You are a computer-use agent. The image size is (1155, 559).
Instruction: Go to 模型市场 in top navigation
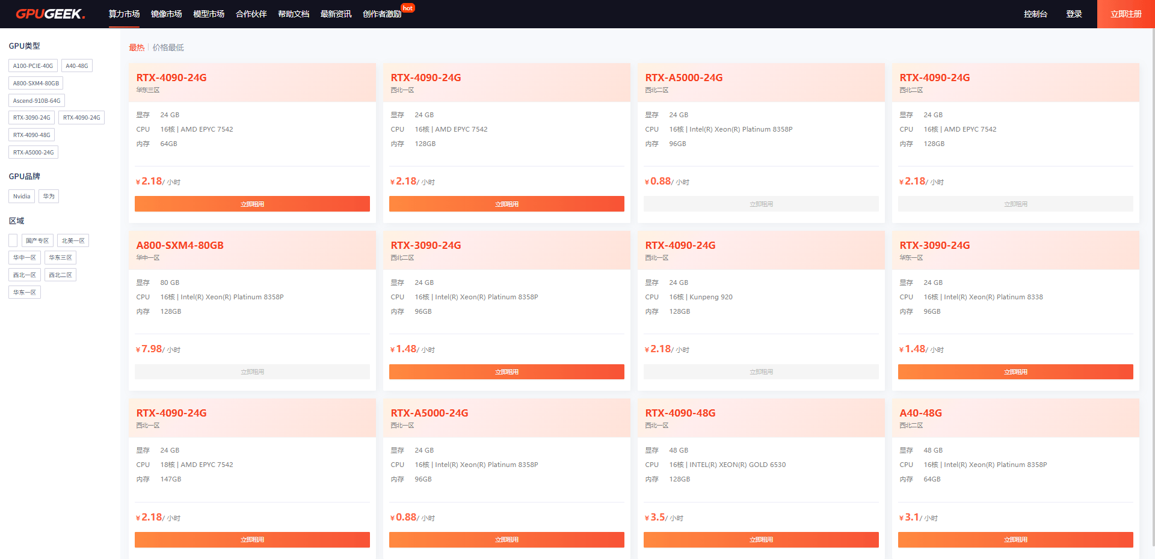(209, 14)
